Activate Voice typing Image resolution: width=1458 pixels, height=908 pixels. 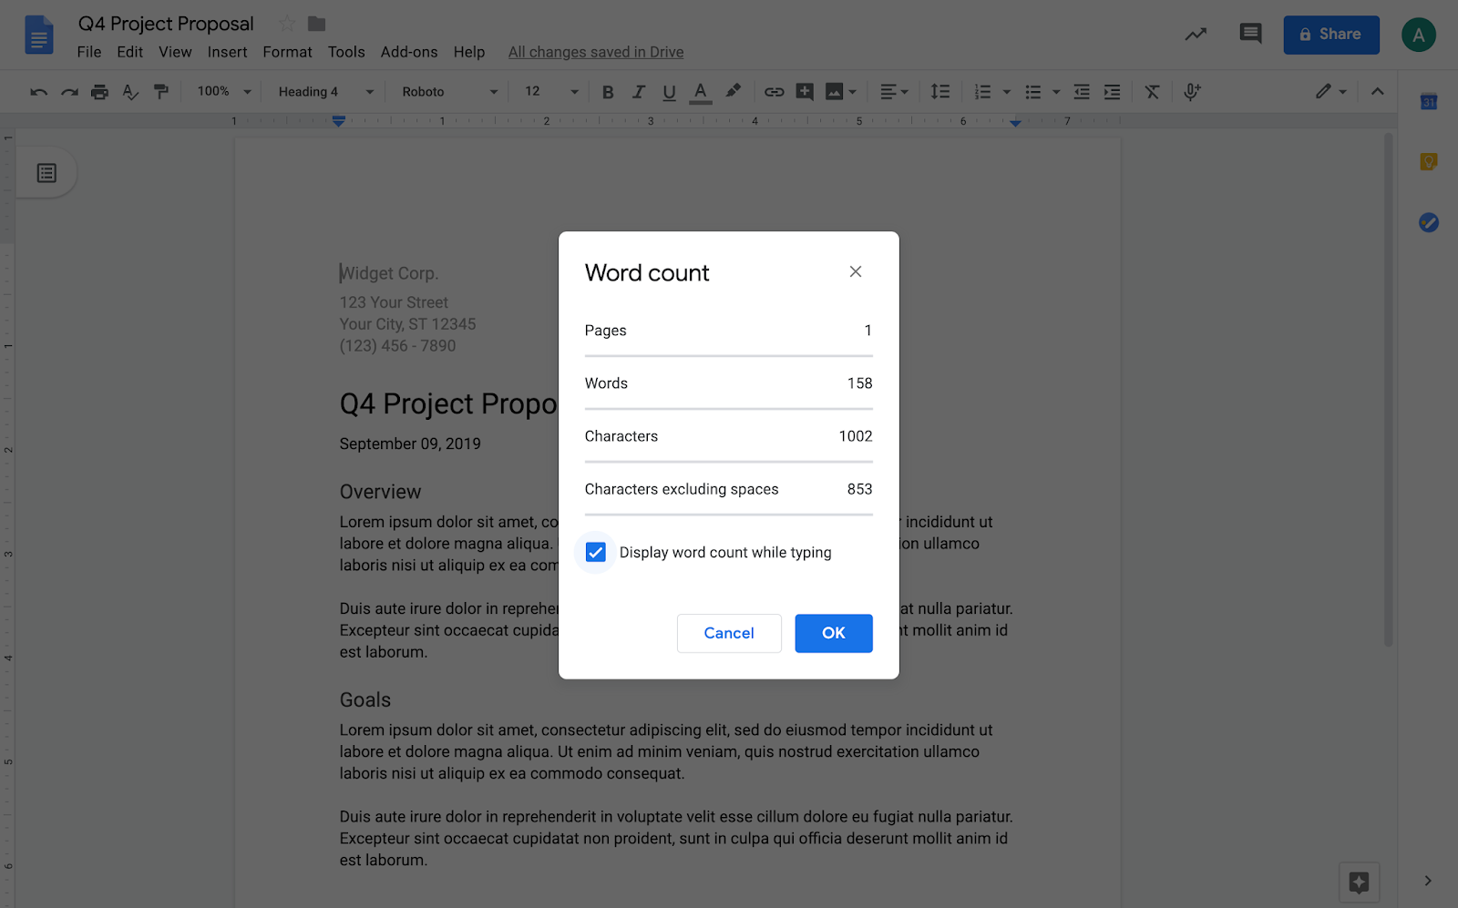click(x=1191, y=91)
